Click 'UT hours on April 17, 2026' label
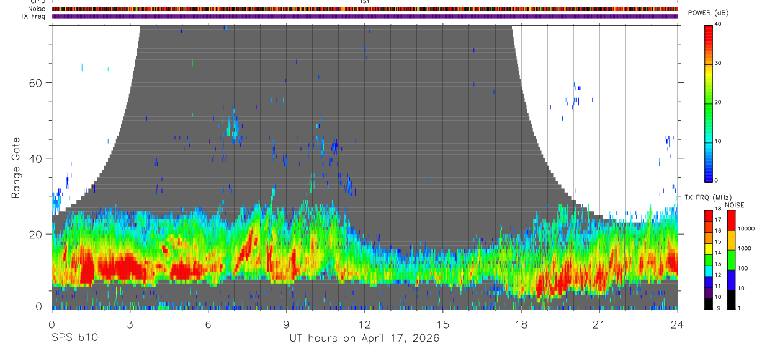Image resolution: width=762 pixels, height=351 pixels. pyautogui.click(x=364, y=339)
